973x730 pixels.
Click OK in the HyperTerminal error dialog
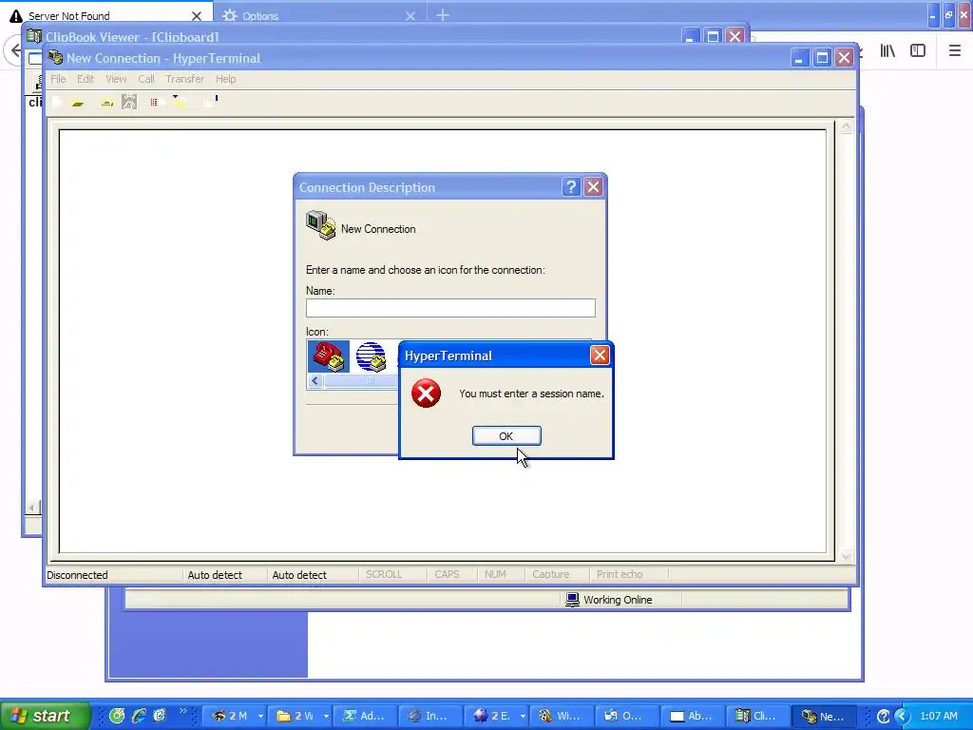pyautogui.click(x=506, y=435)
